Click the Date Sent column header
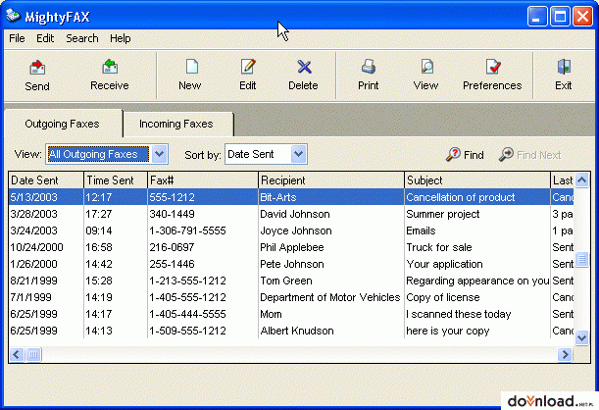Image resolution: width=599 pixels, height=410 pixels. [46, 179]
